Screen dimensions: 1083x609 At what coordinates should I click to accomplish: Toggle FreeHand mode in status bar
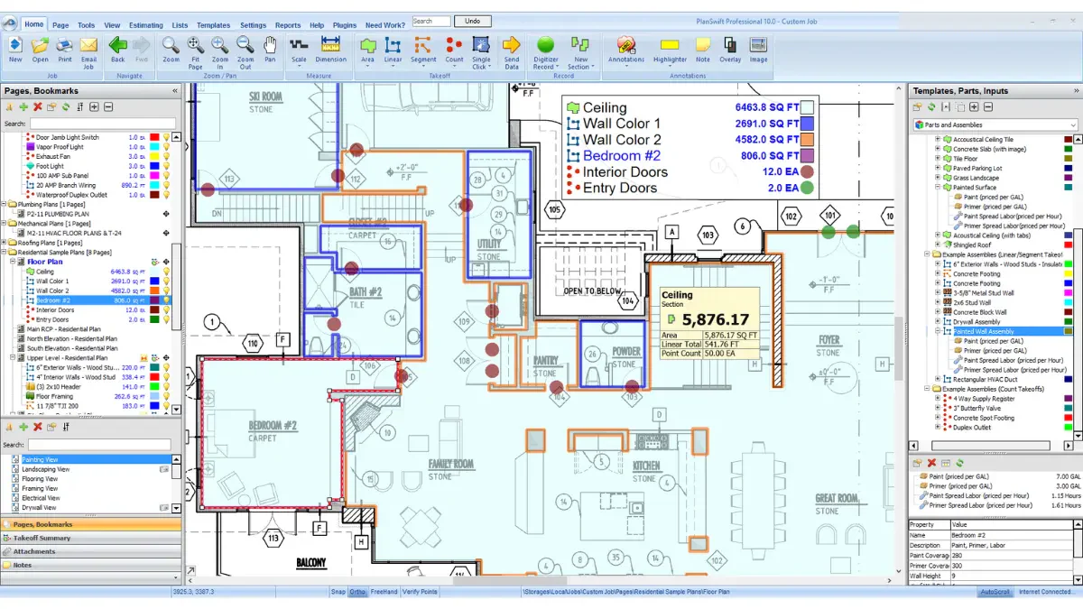coord(384,592)
